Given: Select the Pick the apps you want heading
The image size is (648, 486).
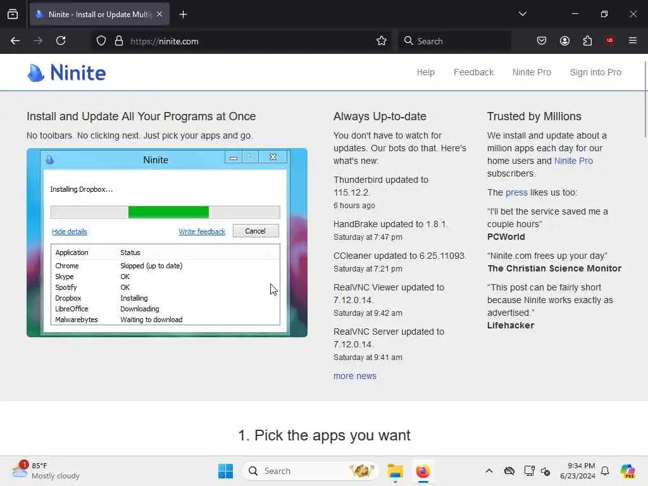Looking at the screenshot, I should tap(324, 435).
